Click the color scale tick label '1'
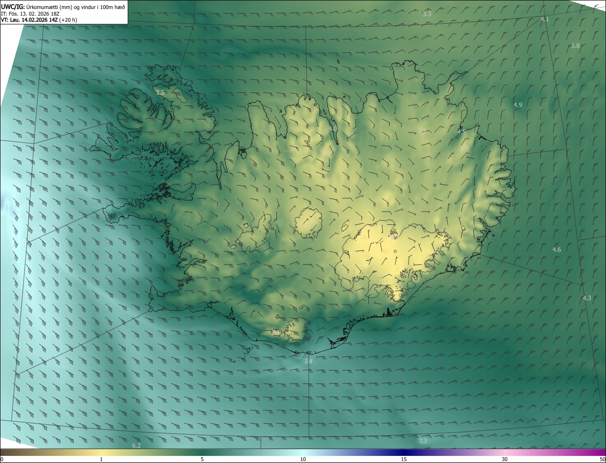The height and width of the screenshot is (463, 606). click(101, 459)
